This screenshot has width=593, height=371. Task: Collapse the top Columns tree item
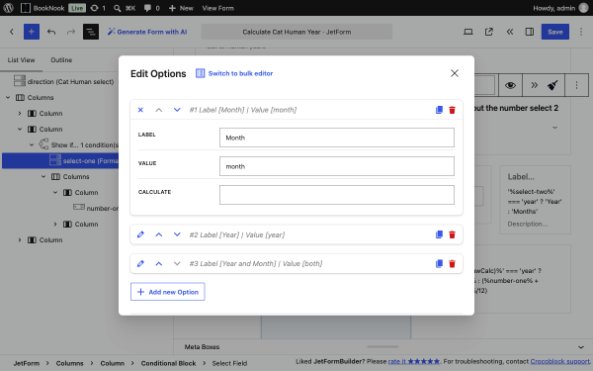8,97
